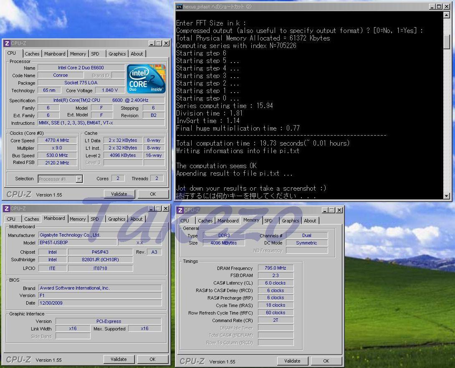Viewport: 455px width, 368px height.
Task: Click the memory size 4096 MBytes field
Action: [x=224, y=243]
